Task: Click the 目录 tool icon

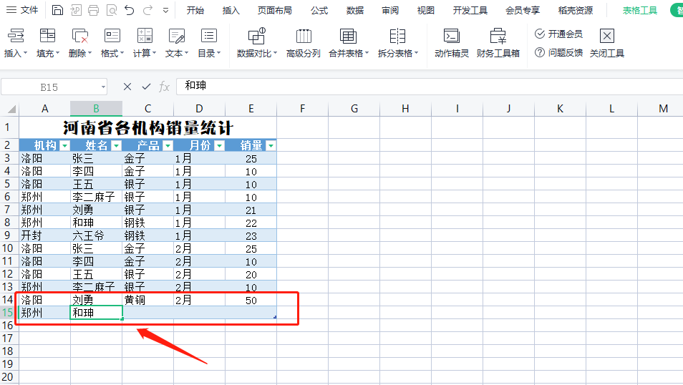Action: [x=209, y=36]
